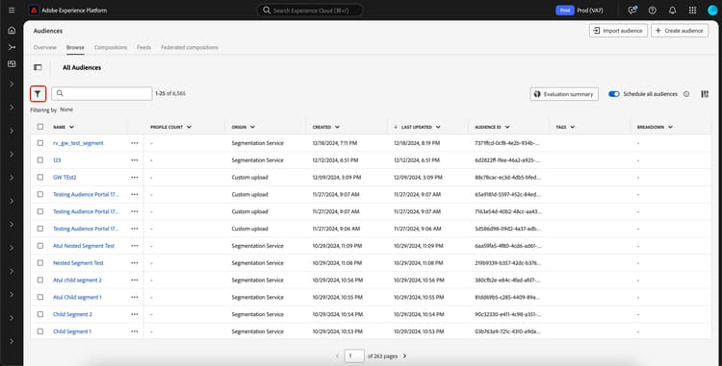Toggle the folder side panel icon

point(38,67)
